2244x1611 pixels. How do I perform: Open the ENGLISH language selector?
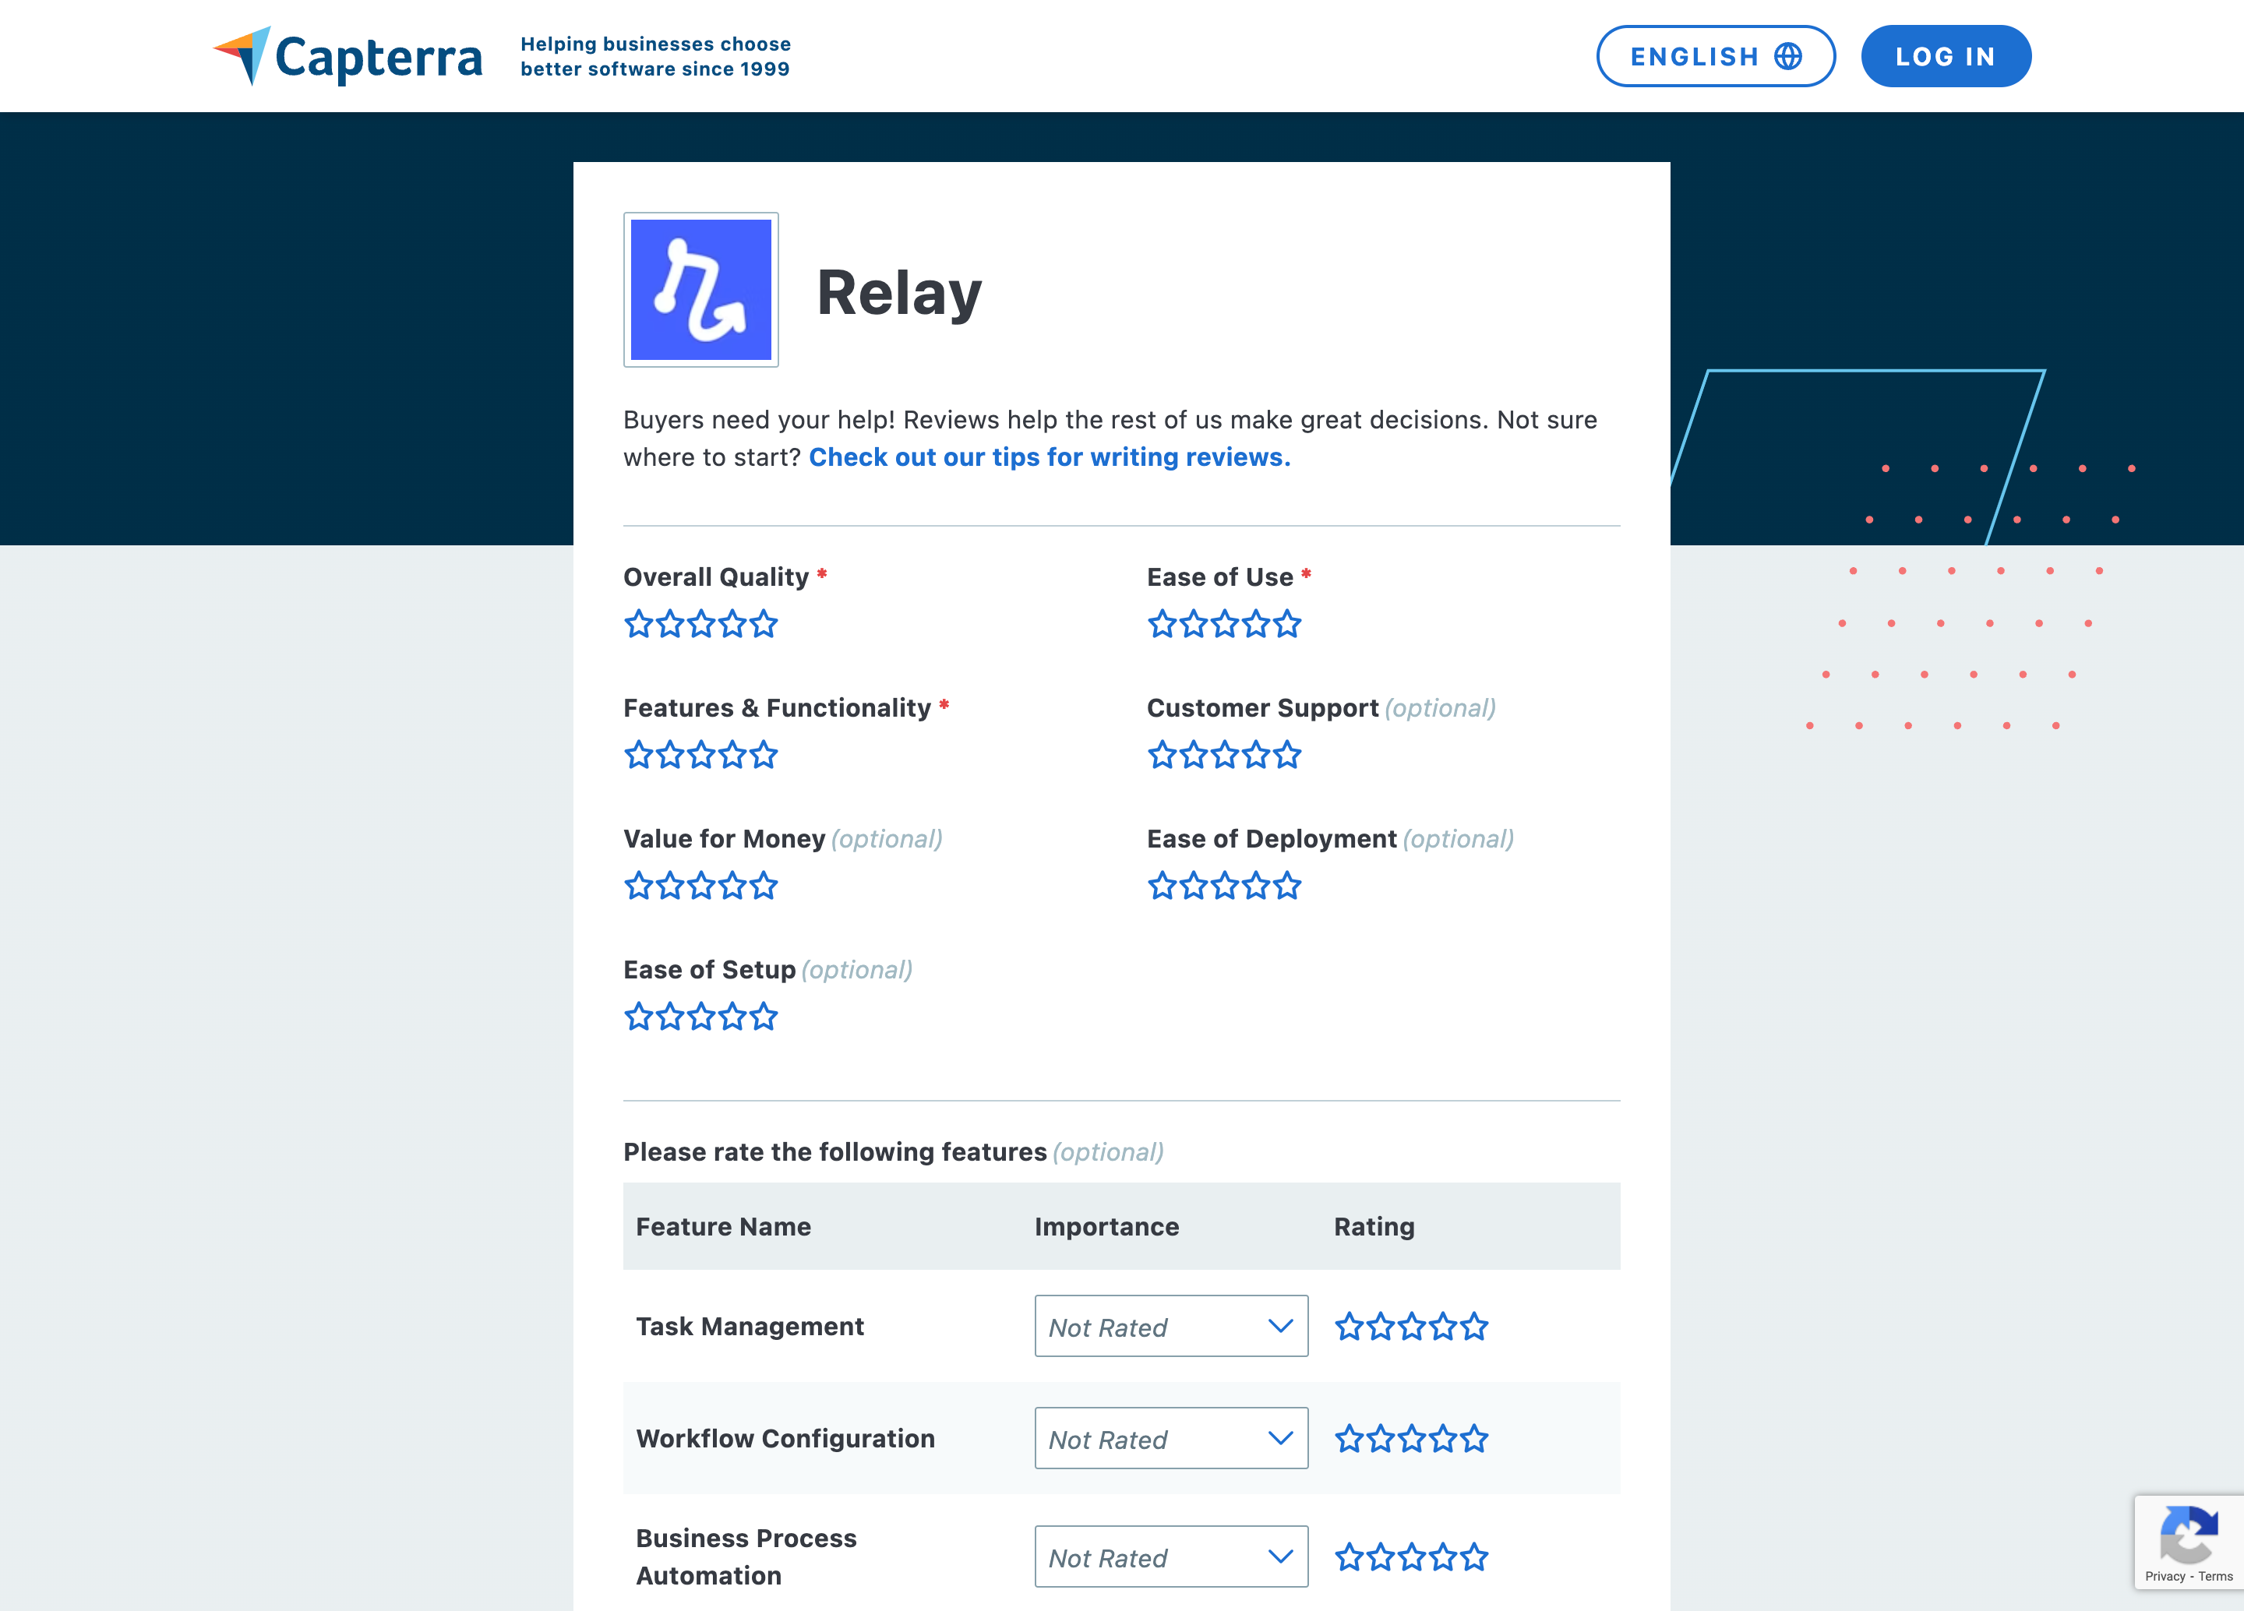click(1716, 56)
